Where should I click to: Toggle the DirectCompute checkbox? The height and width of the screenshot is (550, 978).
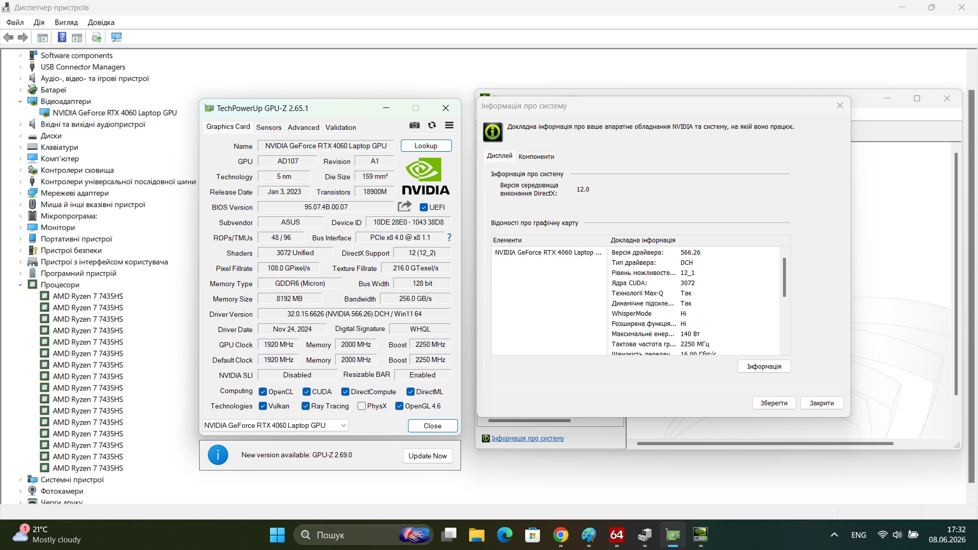pyautogui.click(x=345, y=392)
